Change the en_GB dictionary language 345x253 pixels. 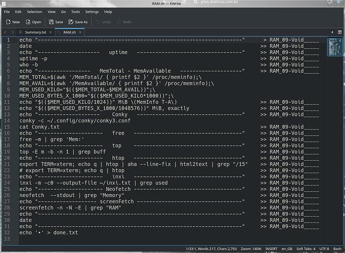[x=287, y=249]
